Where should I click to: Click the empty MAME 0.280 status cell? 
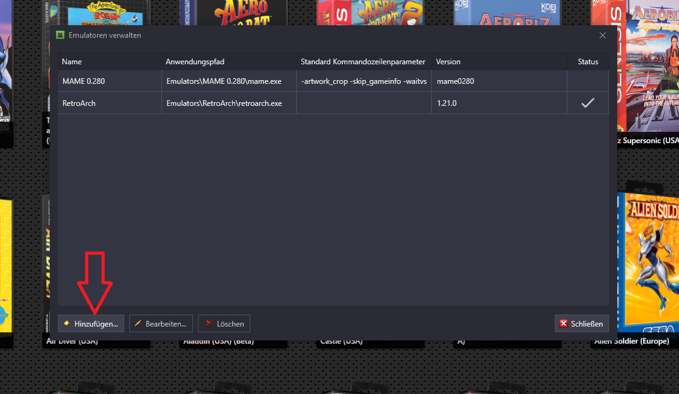click(588, 81)
